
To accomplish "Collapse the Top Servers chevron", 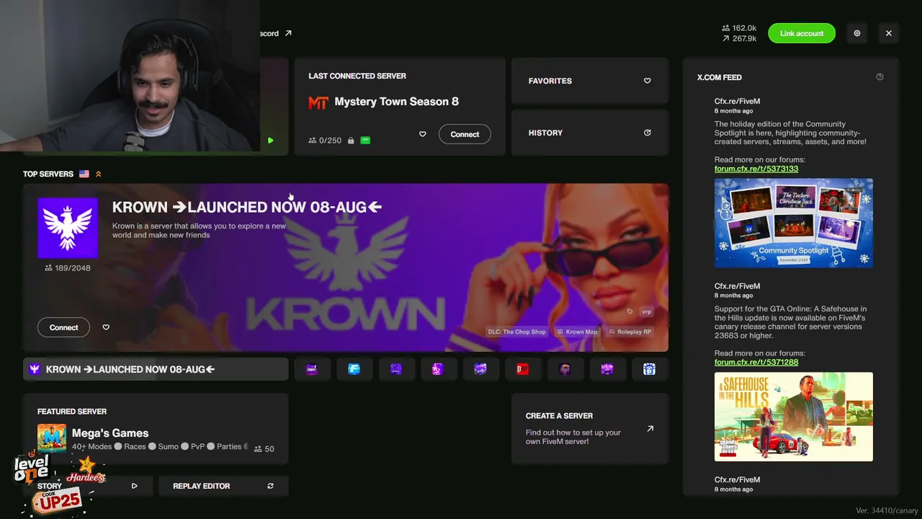I will [x=99, y=174].
